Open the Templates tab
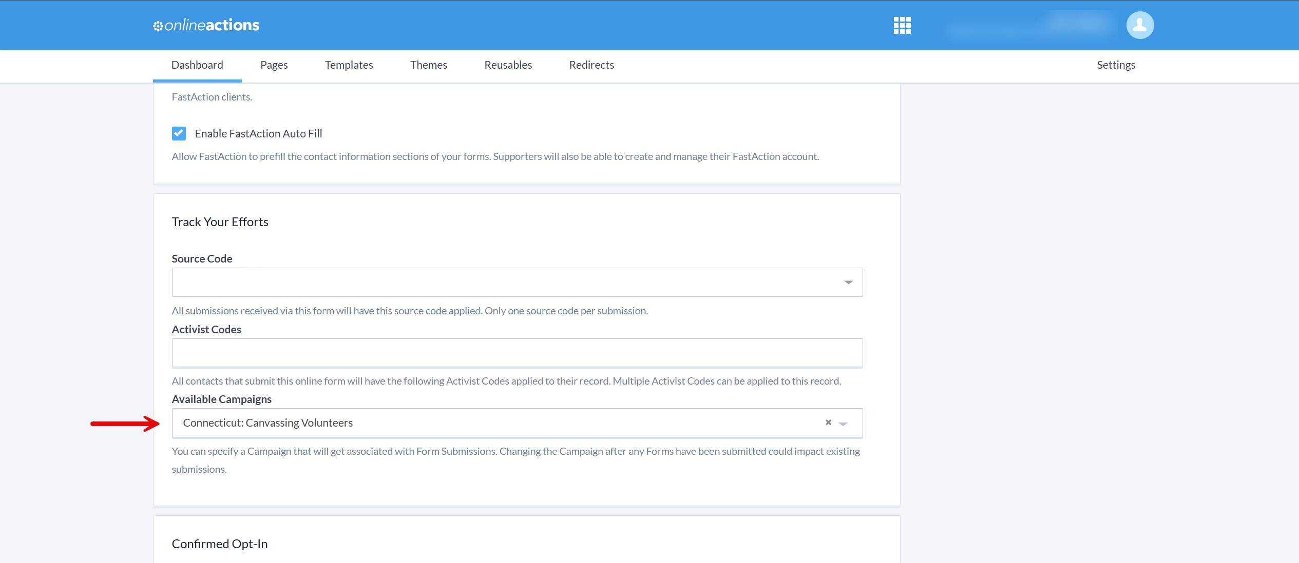Screen dimensions: 1299x563 349,65
